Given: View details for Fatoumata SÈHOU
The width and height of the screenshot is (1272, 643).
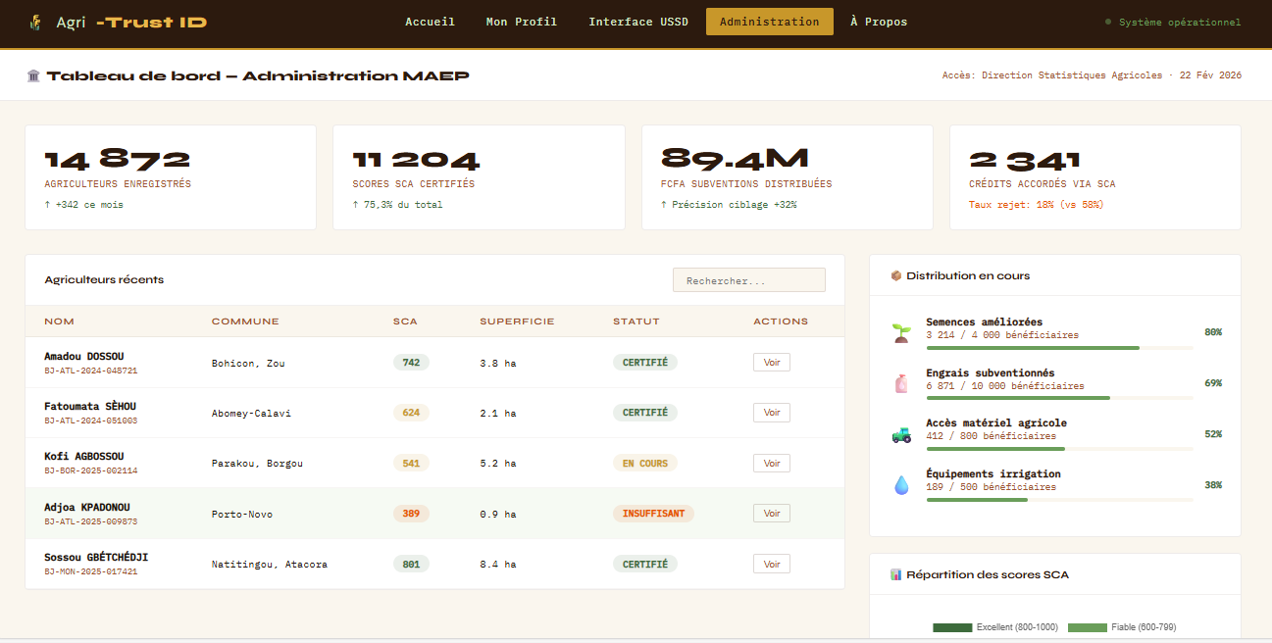Looking at the screenshot, I should [772, 413].
